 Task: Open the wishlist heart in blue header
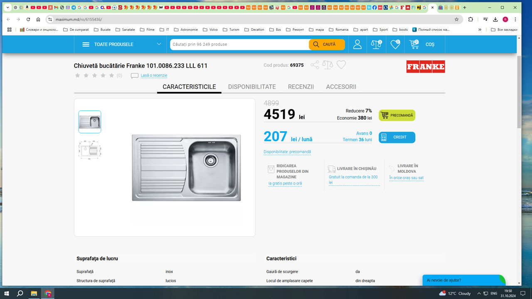pos(395,44)
